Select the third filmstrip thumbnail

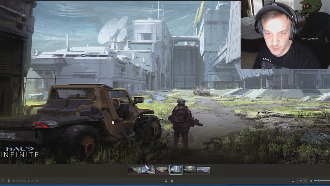coord(162,170)
